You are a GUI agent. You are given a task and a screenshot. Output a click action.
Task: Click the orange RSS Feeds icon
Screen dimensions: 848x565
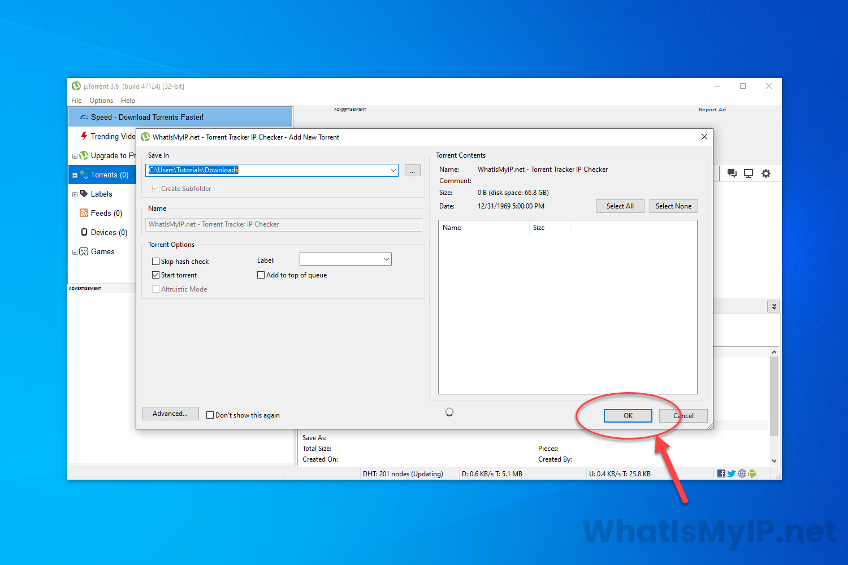[x=84, y=213]
